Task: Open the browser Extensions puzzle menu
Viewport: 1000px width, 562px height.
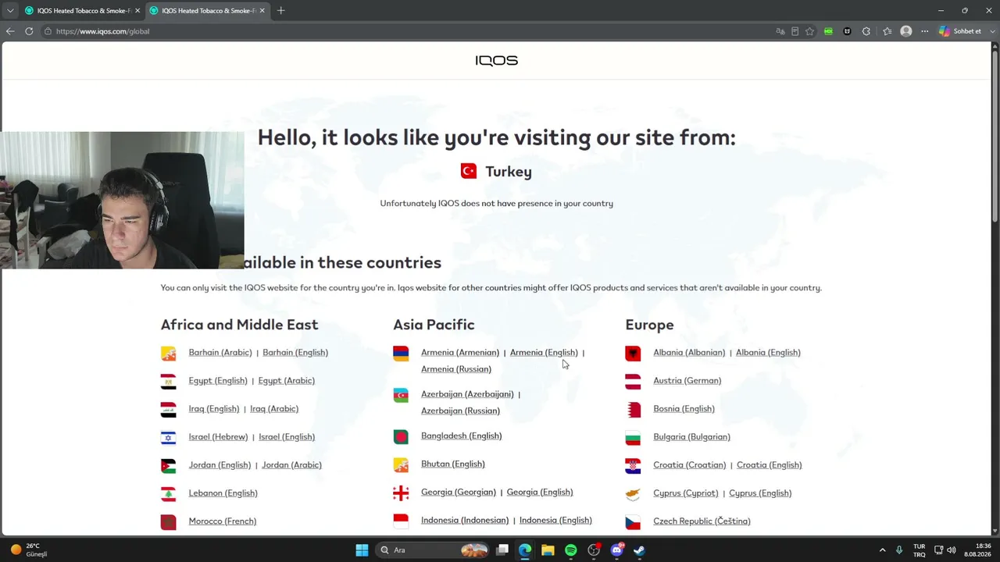Action: (x=866, y=31)
